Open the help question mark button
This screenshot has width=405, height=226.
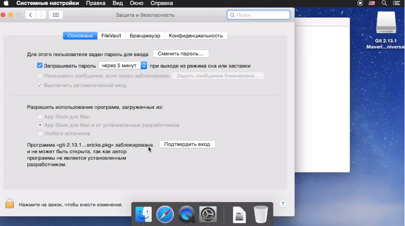coord(282,204)
